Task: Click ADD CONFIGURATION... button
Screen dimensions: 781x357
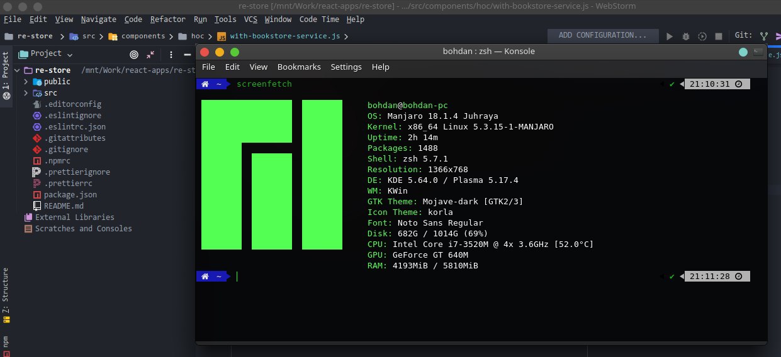Action: pyautogui.click(x=603, y=36)
